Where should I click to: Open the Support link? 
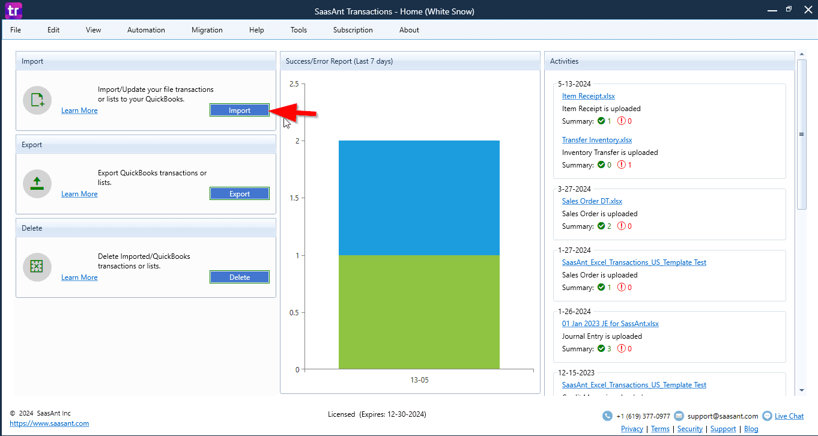pos(723,429)
